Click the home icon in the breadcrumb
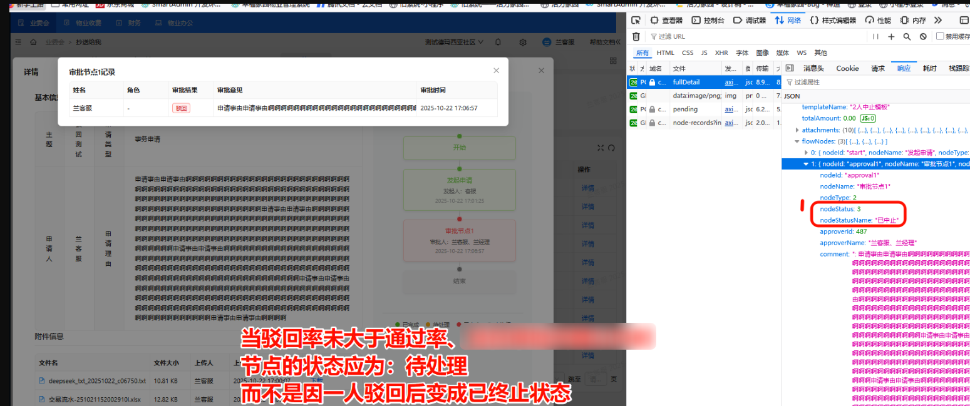This screenshot has width=970, height=406. (x=33, y=42)
